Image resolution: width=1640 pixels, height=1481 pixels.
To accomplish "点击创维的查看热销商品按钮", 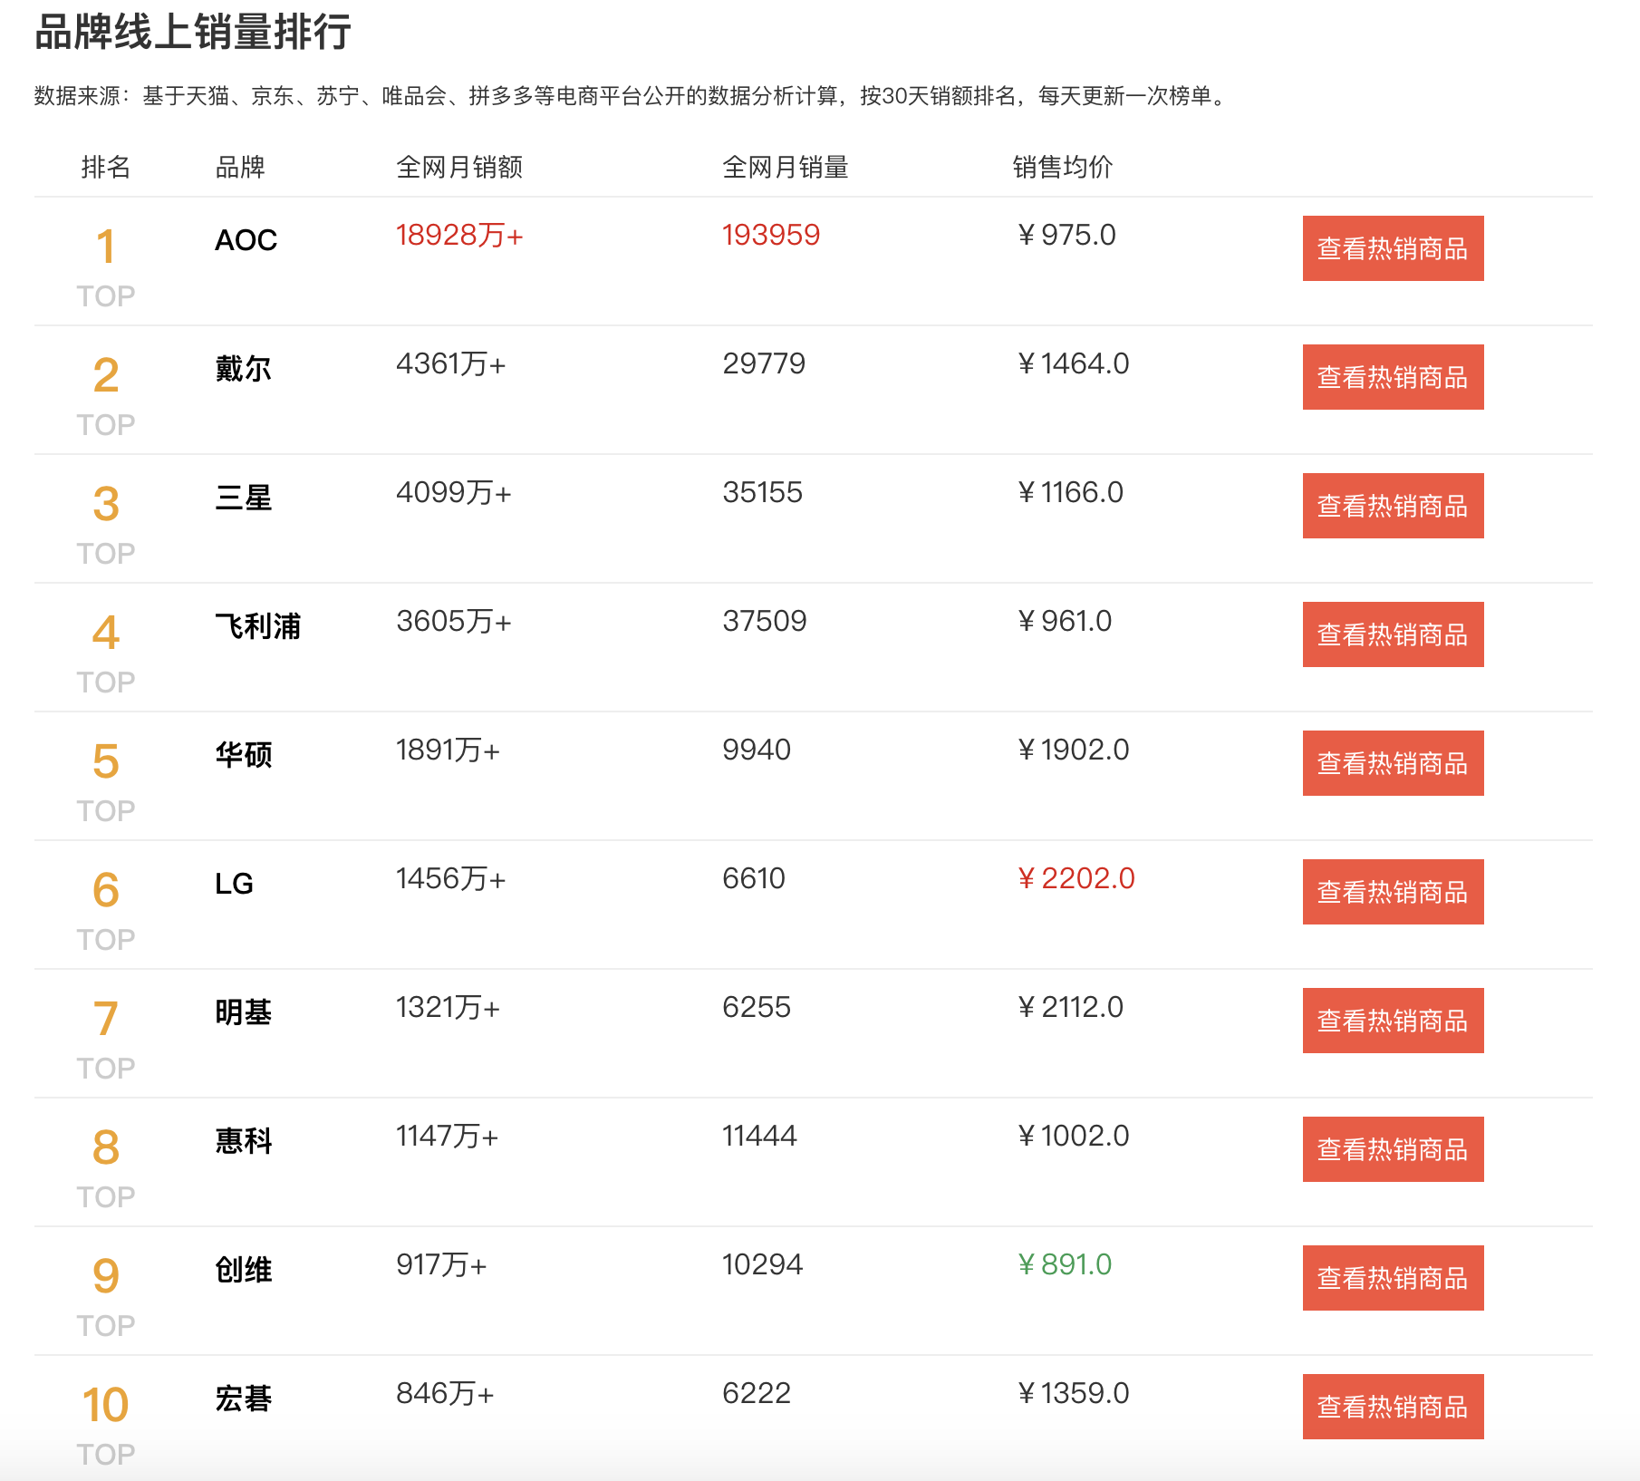I will (x=1393, y=1277).
